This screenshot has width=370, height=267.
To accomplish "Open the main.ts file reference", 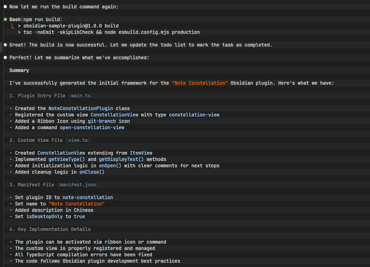I will (x=81, y=96).
